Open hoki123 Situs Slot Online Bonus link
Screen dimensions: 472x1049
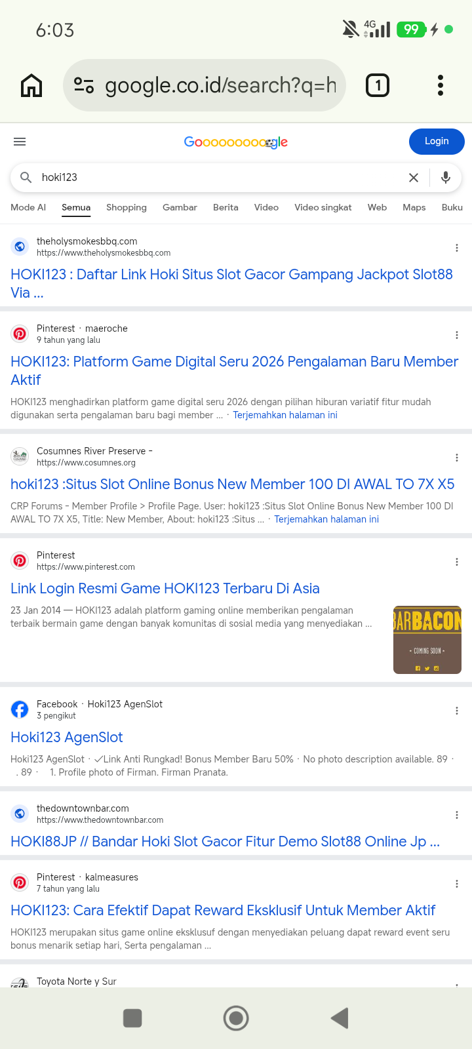pos(233,484)
